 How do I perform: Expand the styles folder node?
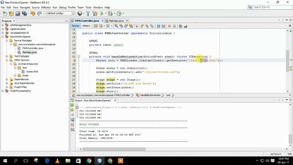coord(15,76)
